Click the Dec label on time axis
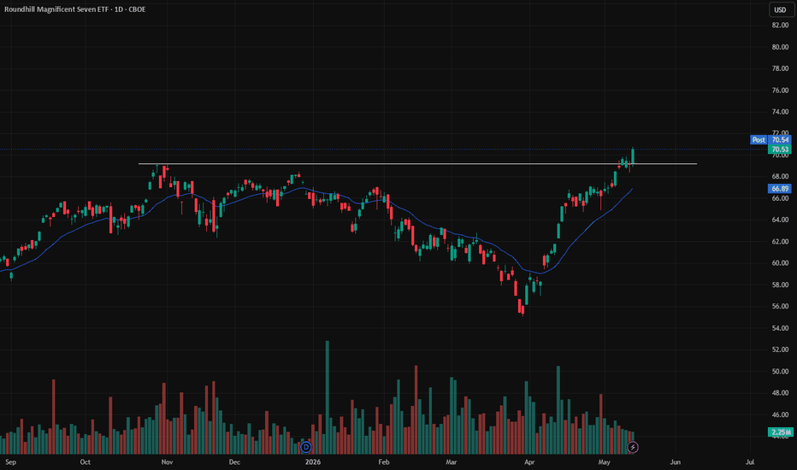The height and width of the screenshot is (470, 797). (234, 461)
